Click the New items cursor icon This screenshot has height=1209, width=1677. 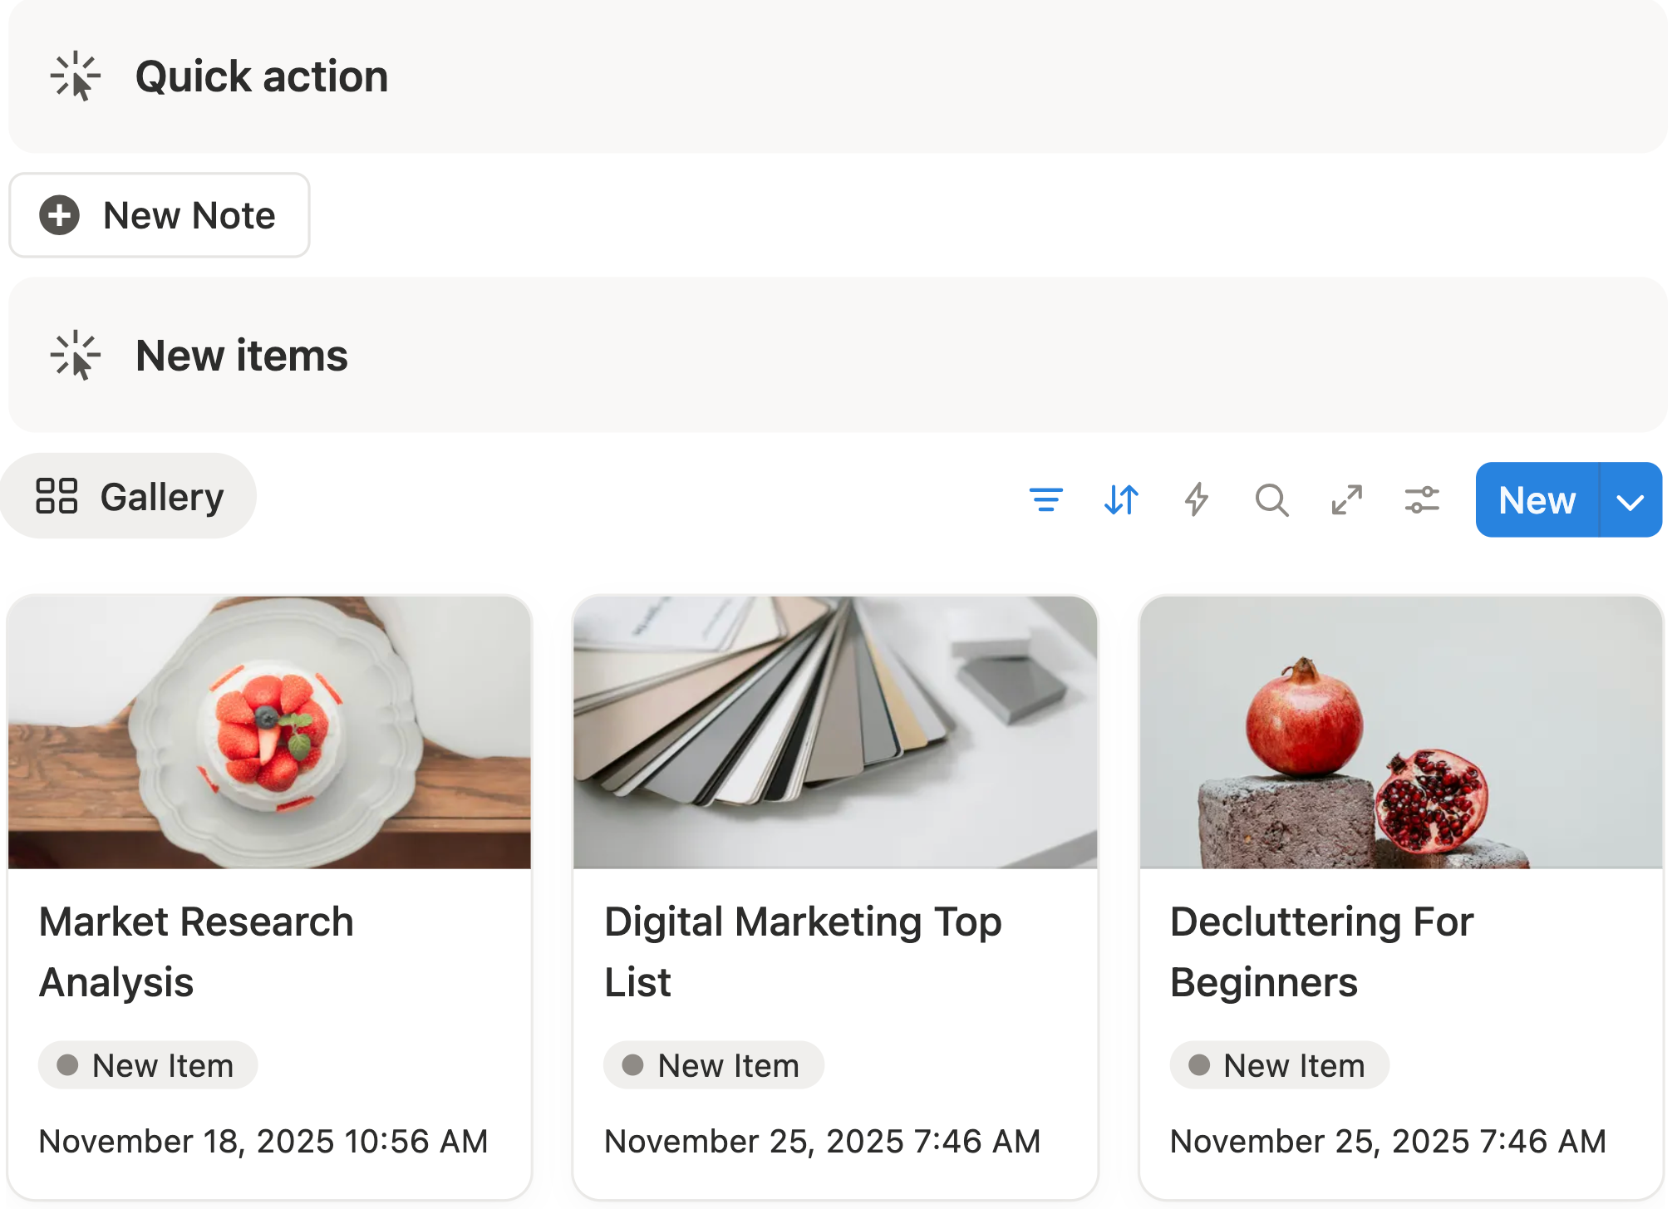pos(75,356)
